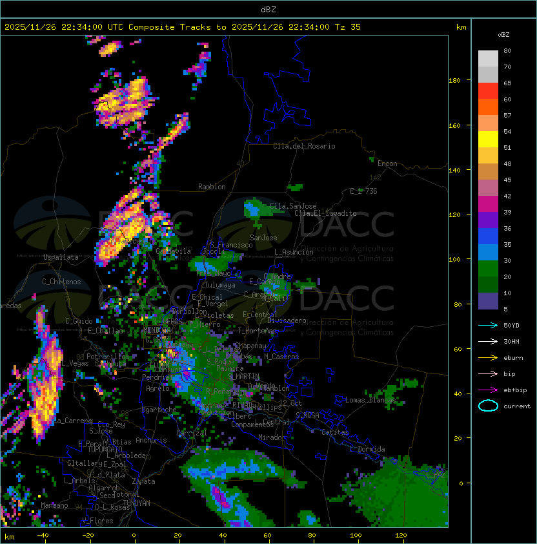Click the 'Ramblon' place label
The image size is (537, 544).
click(212, 187)
